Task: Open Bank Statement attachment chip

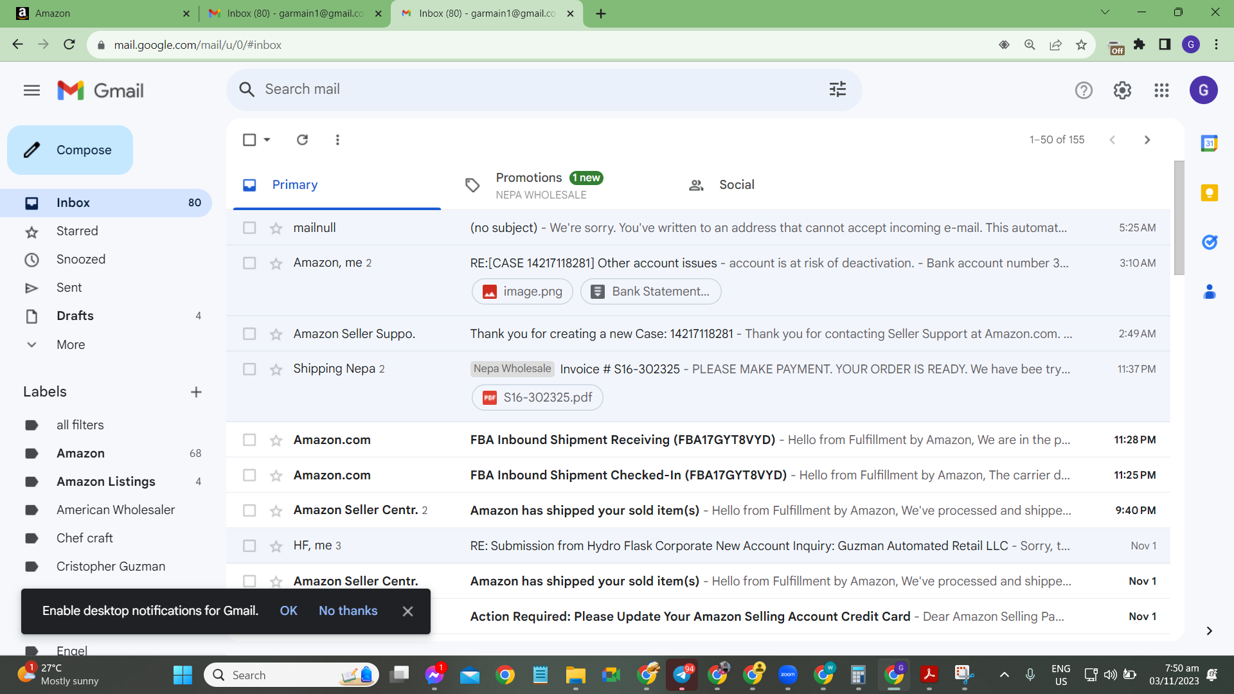Action: (x=650, y=292)
